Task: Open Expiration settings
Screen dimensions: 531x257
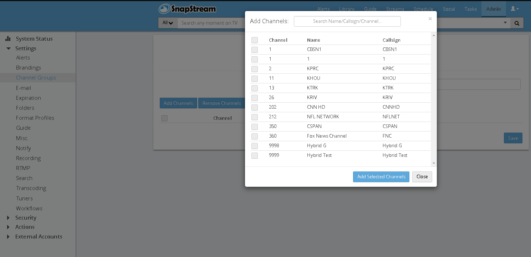Action: [x=29, y=98]
